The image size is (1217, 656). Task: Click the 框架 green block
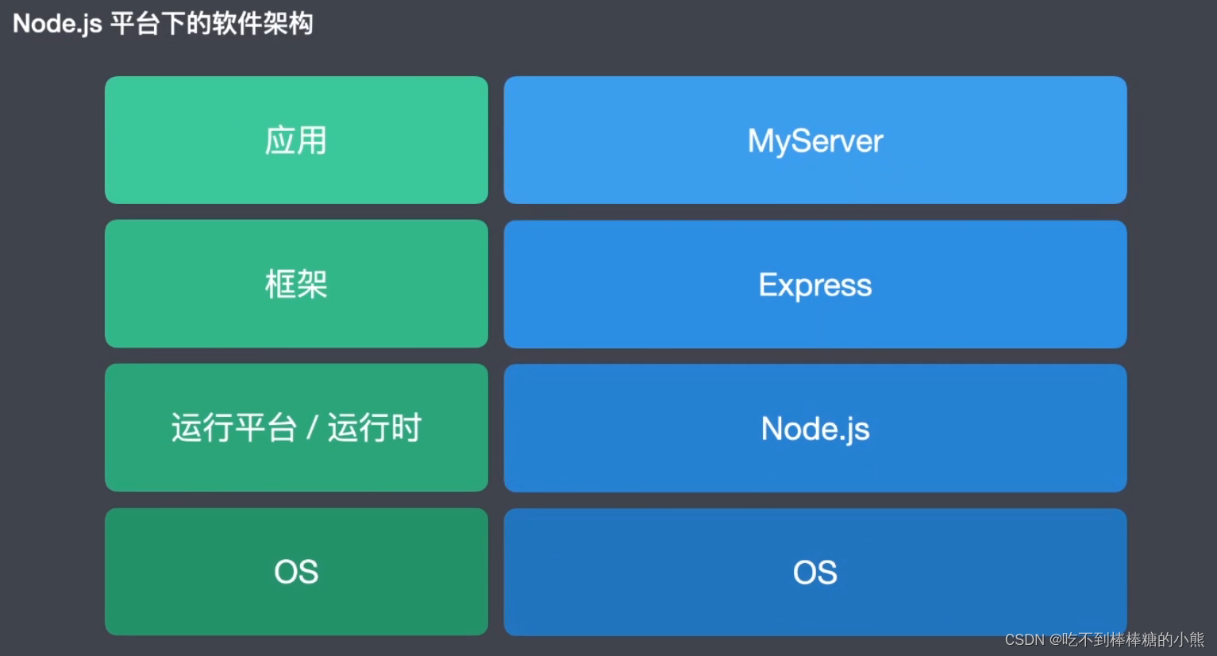(x=296, y=284)
